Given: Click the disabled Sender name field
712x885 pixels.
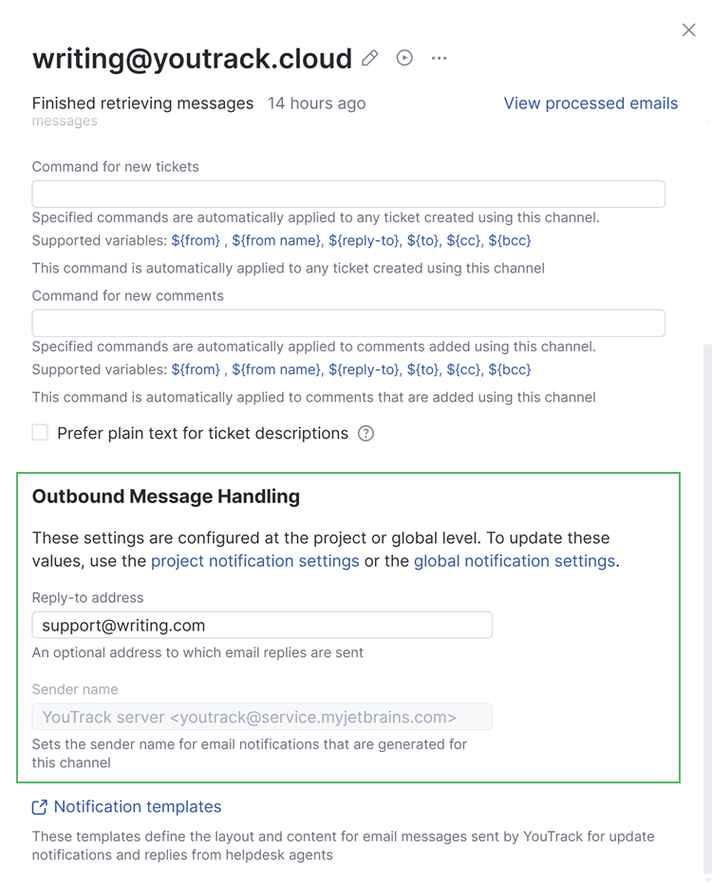Looking at the screenshot, I should (262, 717).
